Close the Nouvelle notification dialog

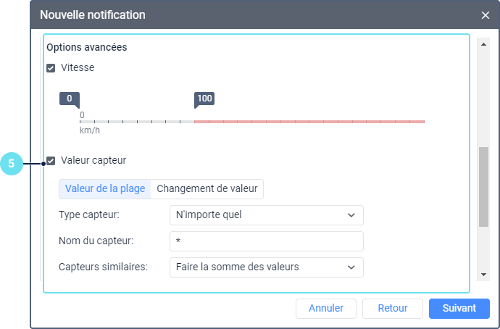(486, 15)
